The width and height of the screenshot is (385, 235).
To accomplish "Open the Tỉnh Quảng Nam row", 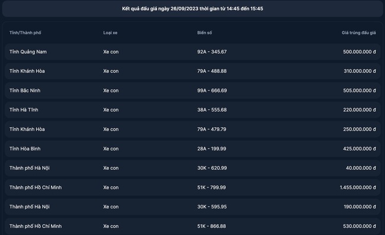I will 192,51.
